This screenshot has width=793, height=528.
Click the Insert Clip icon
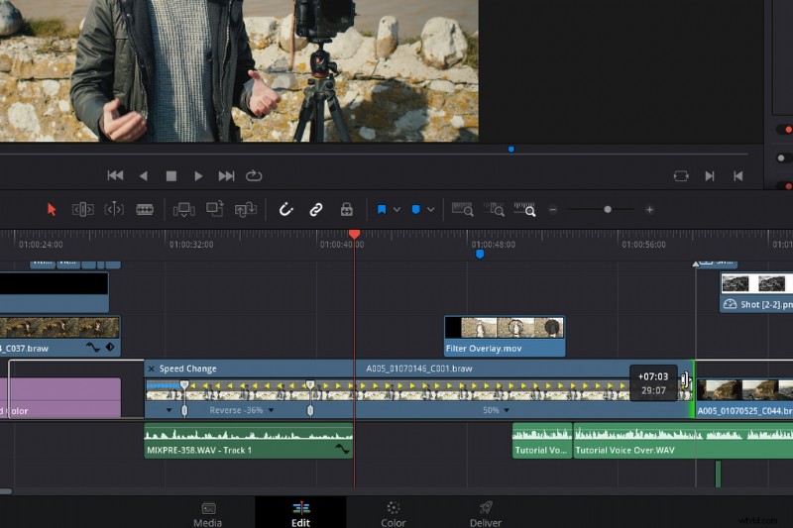point(184,209)
